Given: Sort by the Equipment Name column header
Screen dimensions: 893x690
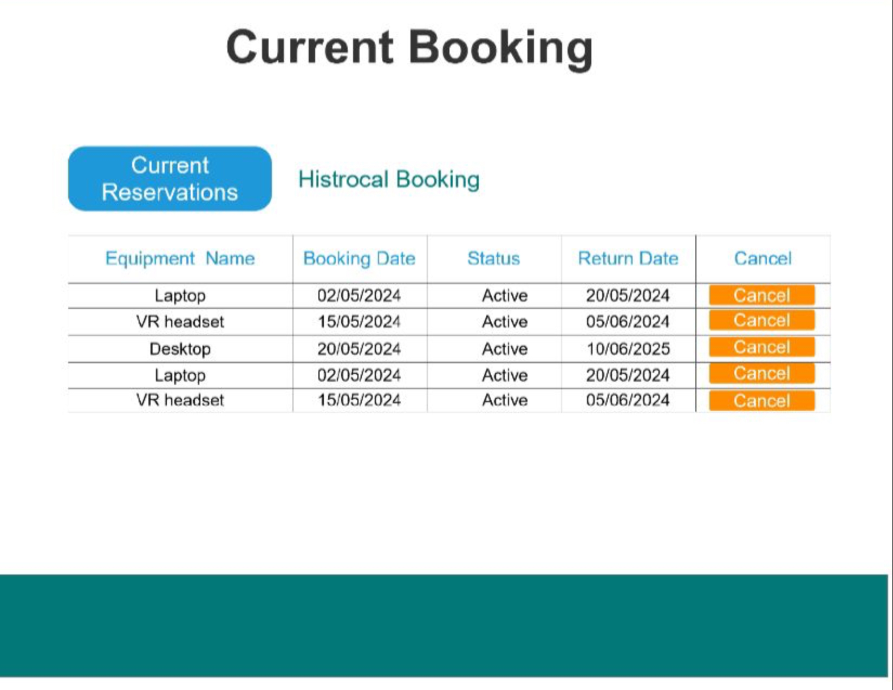Looking at the screenshot, I should [x=180, y=258].
